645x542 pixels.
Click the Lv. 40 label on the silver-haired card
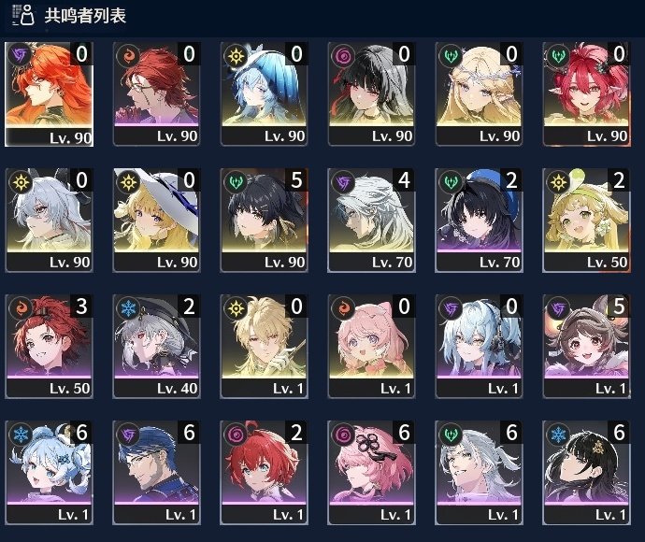pos(177,388)
